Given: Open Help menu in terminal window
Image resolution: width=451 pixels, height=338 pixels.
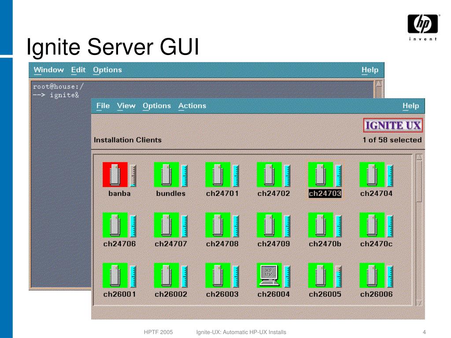Looking at the screenshot, I should point(370,70).
